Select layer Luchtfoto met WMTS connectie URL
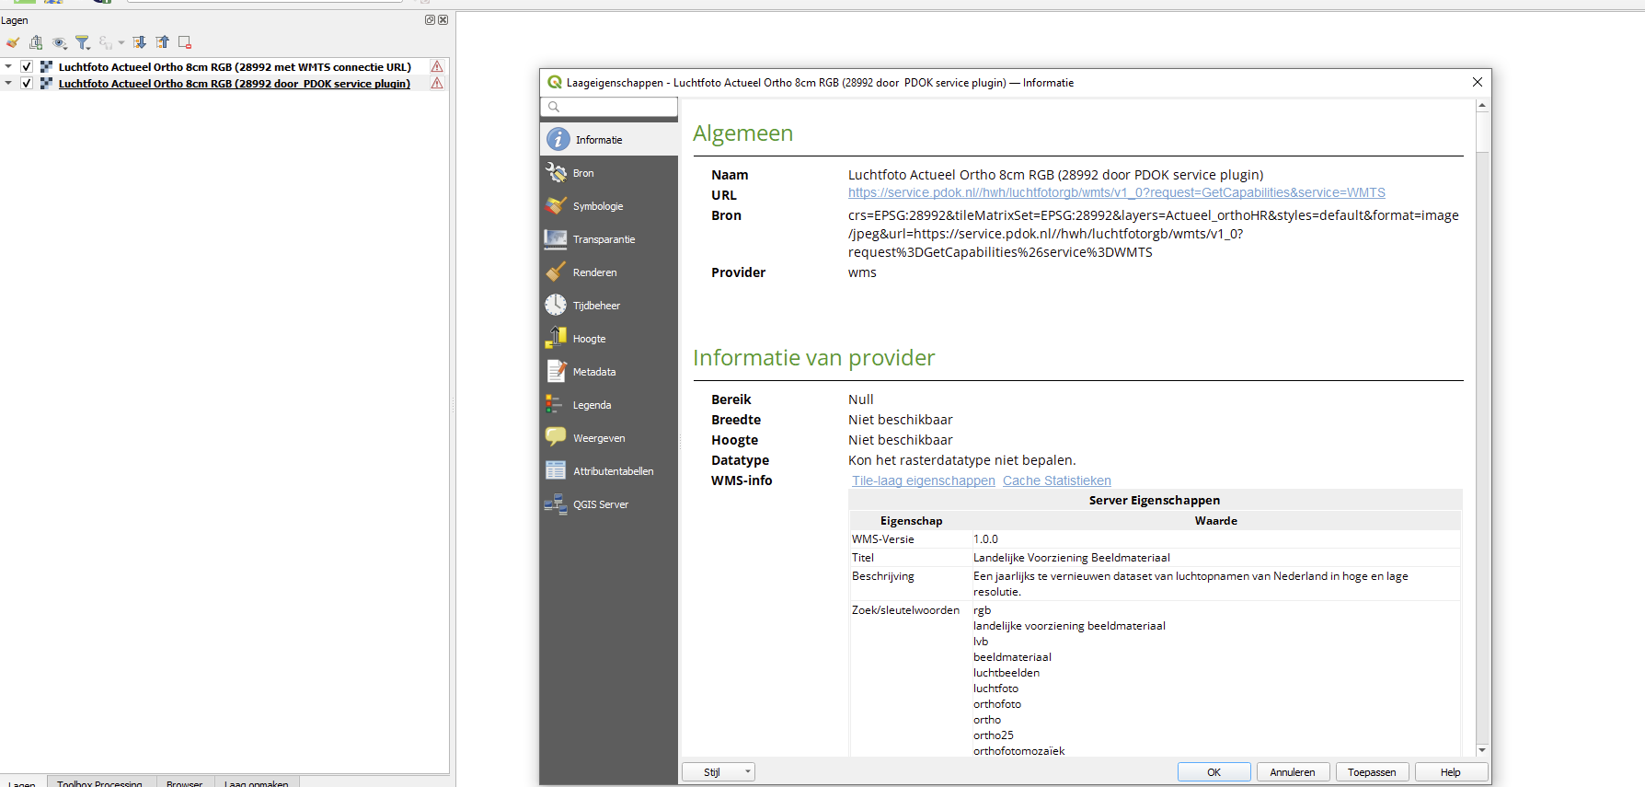Viewport: 1645px width, 787px height. click(235, 66)
